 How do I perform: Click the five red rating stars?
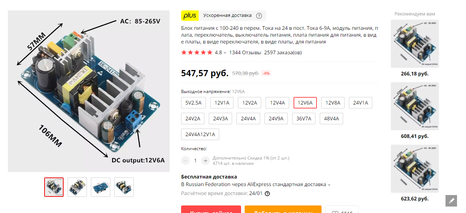tap(197, 52)
